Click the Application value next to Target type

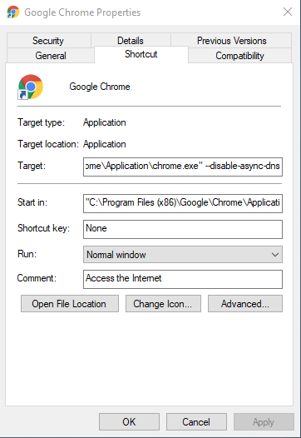pyautogui.click(x=104, y=122)
